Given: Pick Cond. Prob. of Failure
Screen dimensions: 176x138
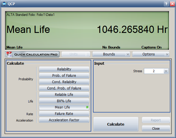Looking at the screenshot, I should (x=64, y=88).
